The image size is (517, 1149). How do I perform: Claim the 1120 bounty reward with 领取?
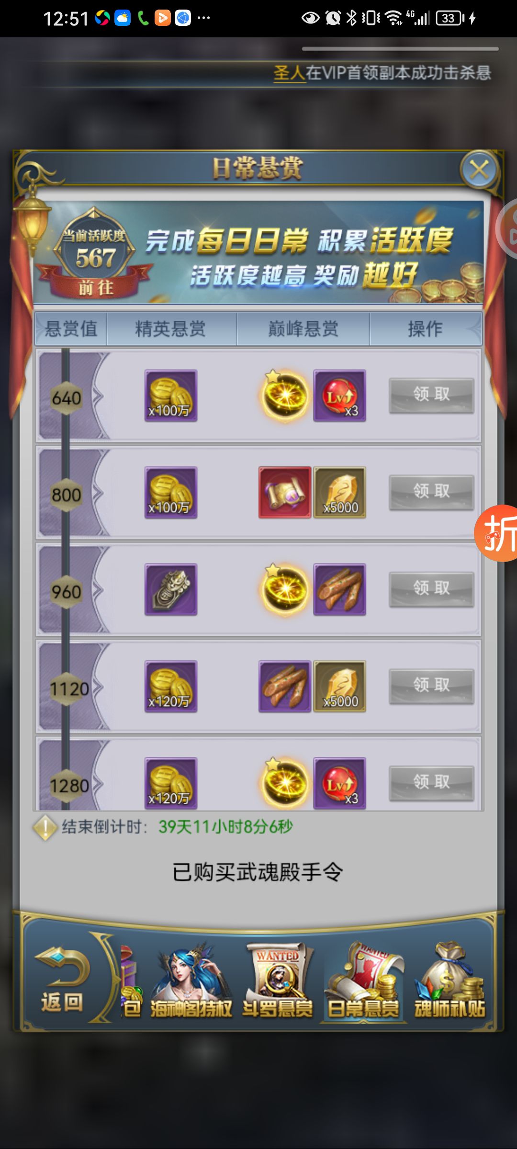coord(431,686)
